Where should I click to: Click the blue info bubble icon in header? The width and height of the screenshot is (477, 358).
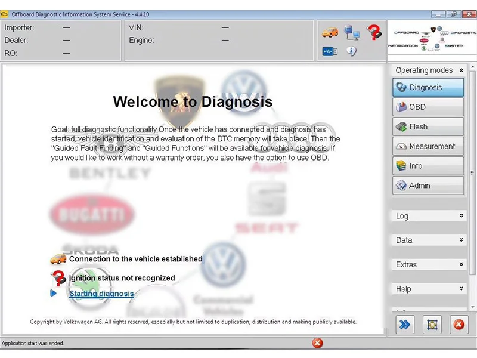(351, 51)
